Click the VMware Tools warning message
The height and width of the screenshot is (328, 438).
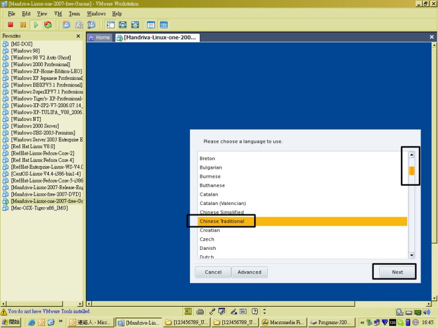coord(49,311)
